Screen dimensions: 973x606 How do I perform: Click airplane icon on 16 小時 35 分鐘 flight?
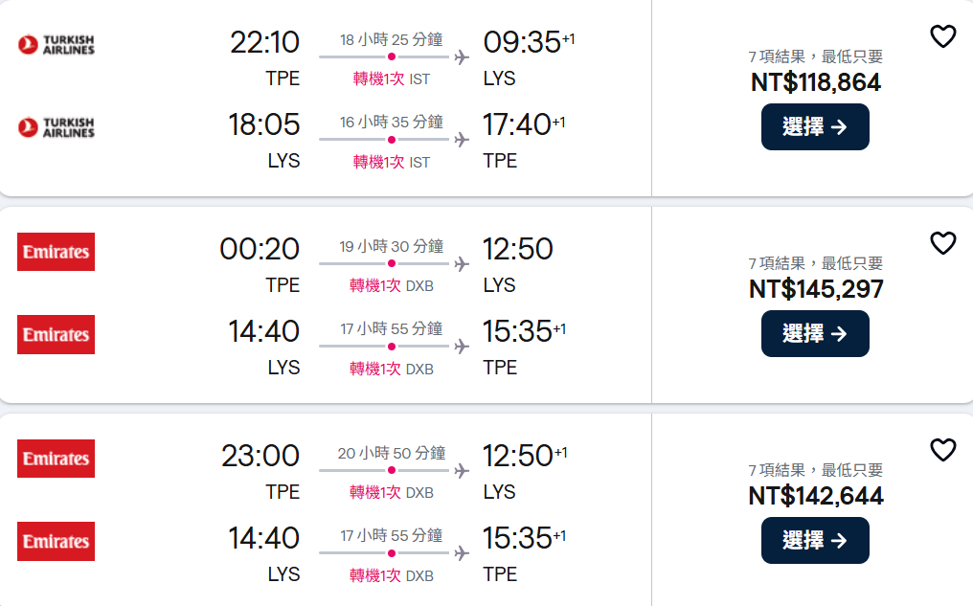click(x=462, y=140)
